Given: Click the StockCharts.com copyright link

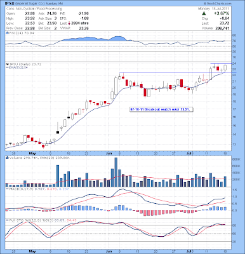Looking at the screenshot, I should click(218, 4).
